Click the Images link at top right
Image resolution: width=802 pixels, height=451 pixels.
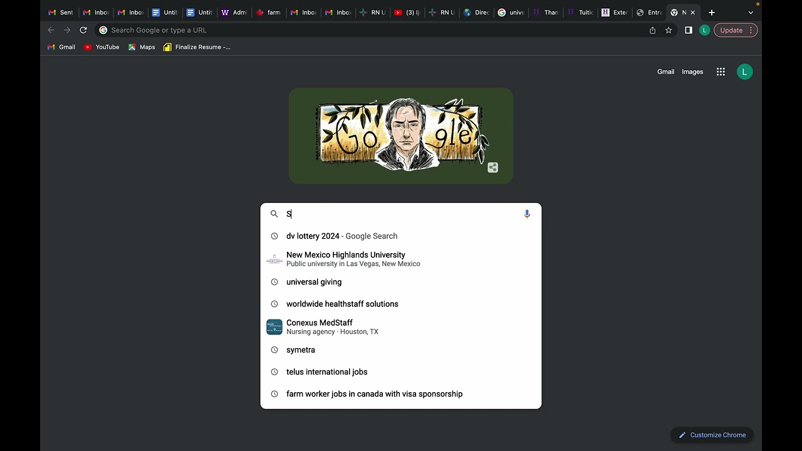point(692,72)
